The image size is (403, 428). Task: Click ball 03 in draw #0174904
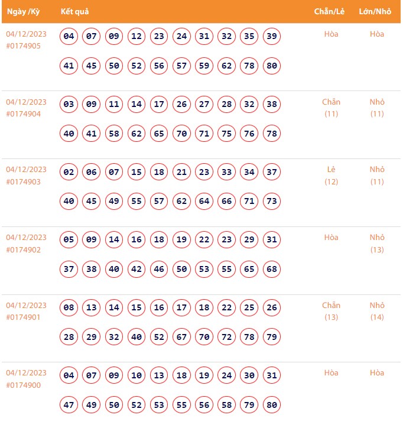(69, 105)
